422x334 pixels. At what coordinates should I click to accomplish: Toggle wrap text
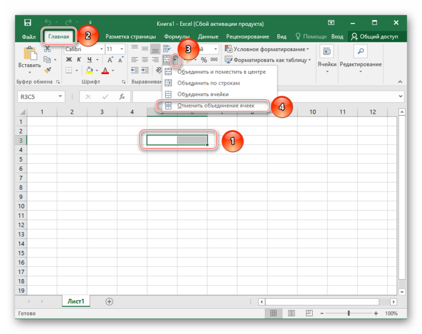(167, 49)
